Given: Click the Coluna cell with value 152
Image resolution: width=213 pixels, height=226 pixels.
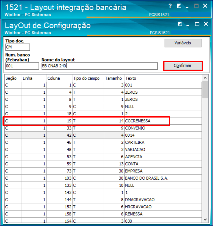Looking at the screenshot, I should [x=59, y=207].
